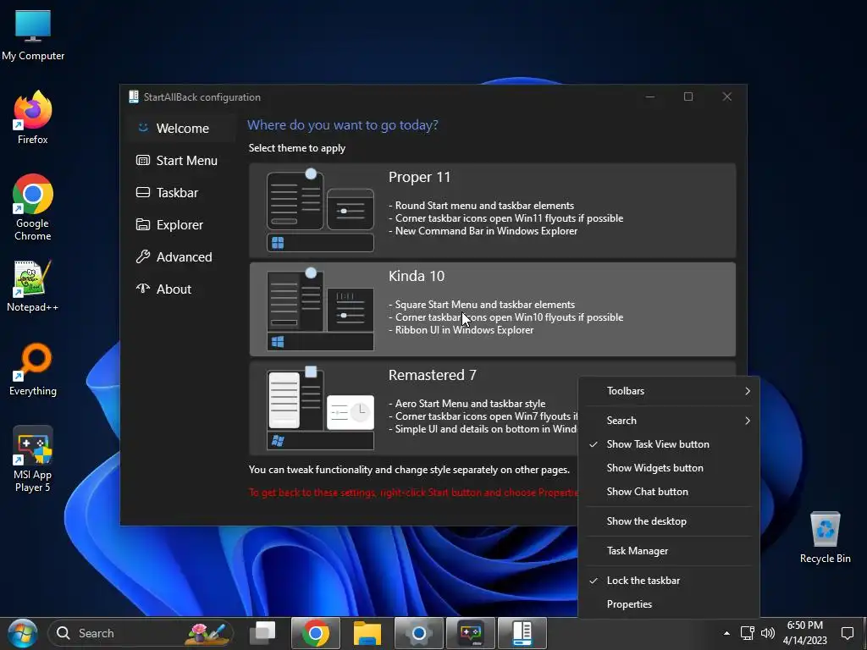
Task: Open the About page
Action: tap(181, 289)
